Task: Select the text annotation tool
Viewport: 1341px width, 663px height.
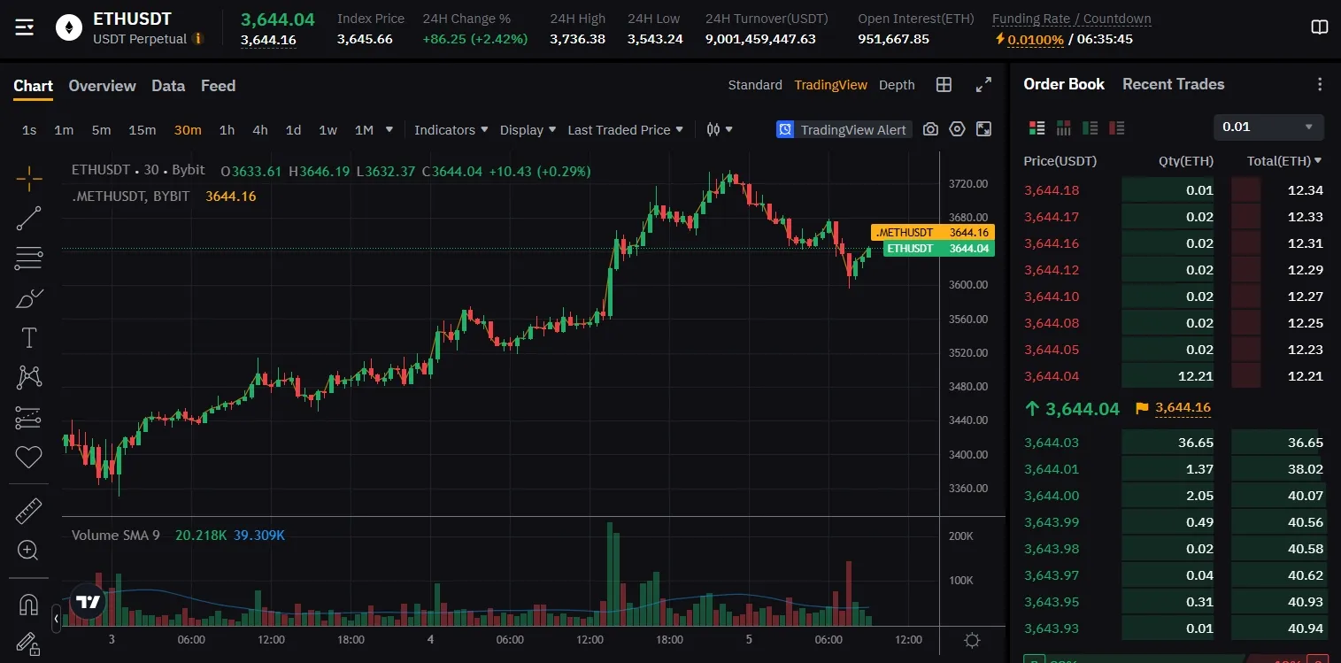Action: pos(29,338)
